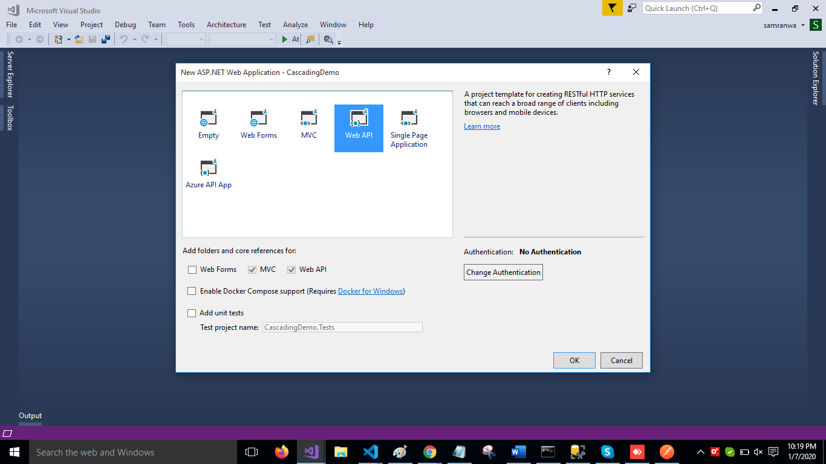Screen dimensions: 826x464
Task: Open the Architecture menu
Action: pos(226,25)
